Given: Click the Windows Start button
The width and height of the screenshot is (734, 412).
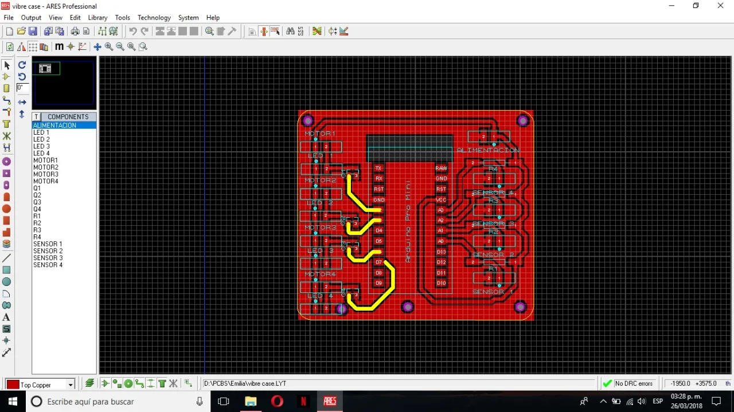Looking at the screenshot, I should tap(13, 401).
